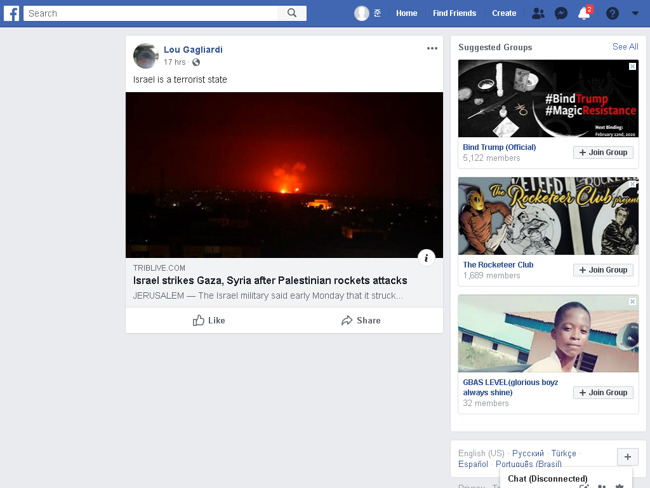Click the Facebook logo icon
This screenshot has height=488, width=650.
point(11,13)
